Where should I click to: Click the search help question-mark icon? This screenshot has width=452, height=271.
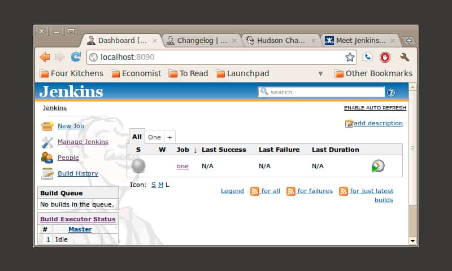391,93
